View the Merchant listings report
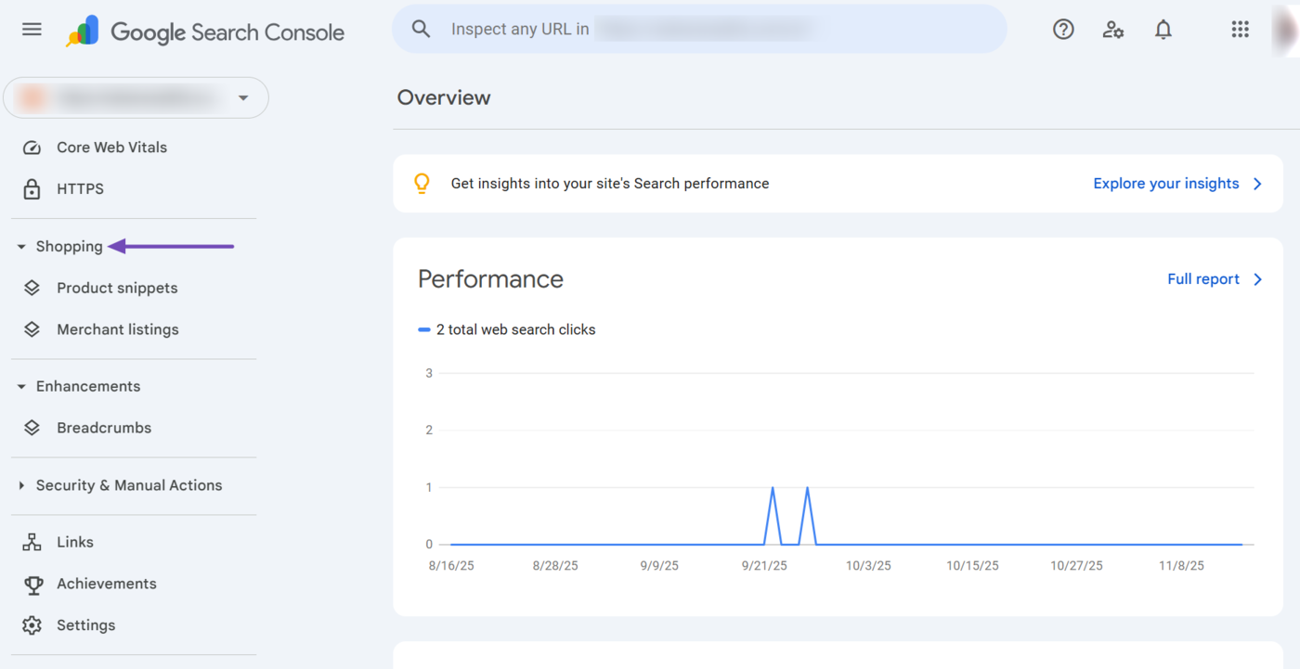 point(118,328)
